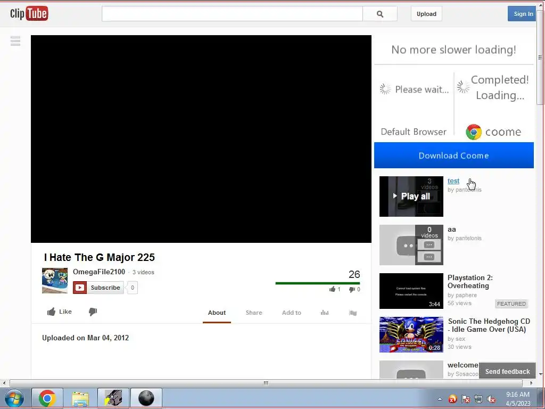The height and width of the screenshot is (409, 545).
Task: Click the taskbar clock 9:16 AM
Action: coord(517,395)
